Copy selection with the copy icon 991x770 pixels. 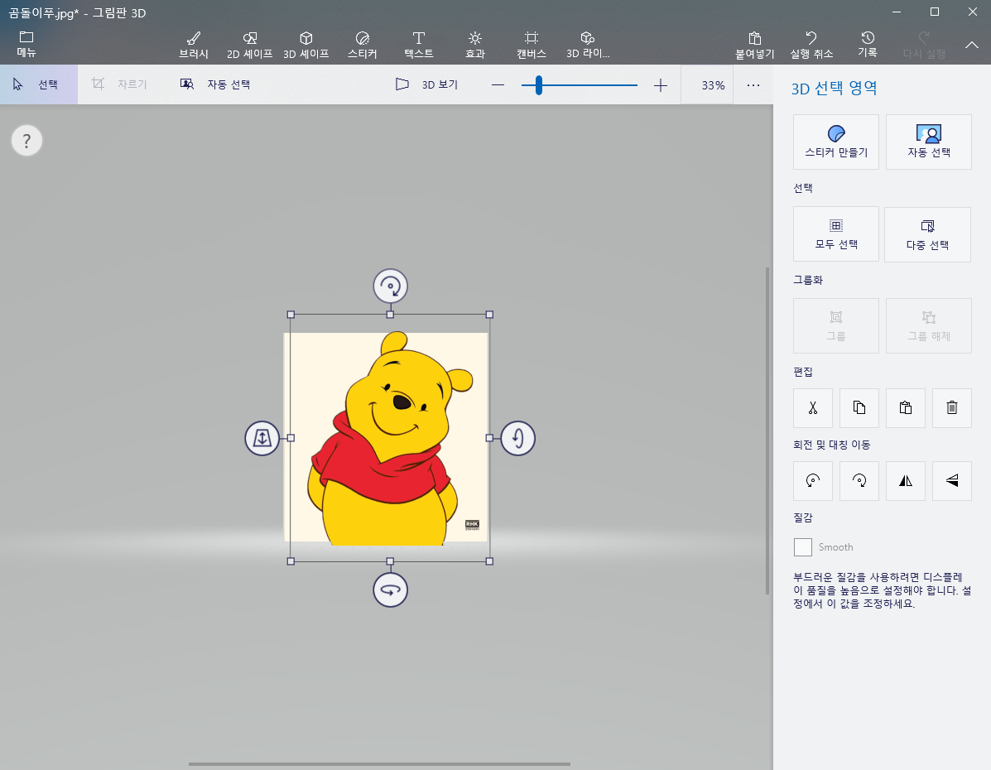[x=859, y=407]
